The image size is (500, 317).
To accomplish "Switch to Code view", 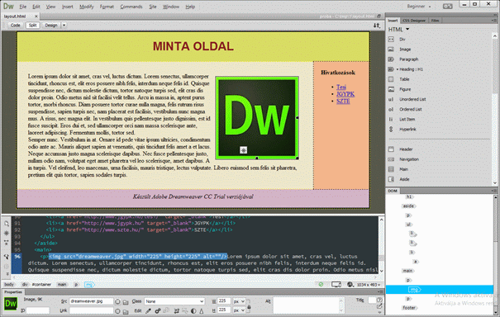I will pos(16,25).
